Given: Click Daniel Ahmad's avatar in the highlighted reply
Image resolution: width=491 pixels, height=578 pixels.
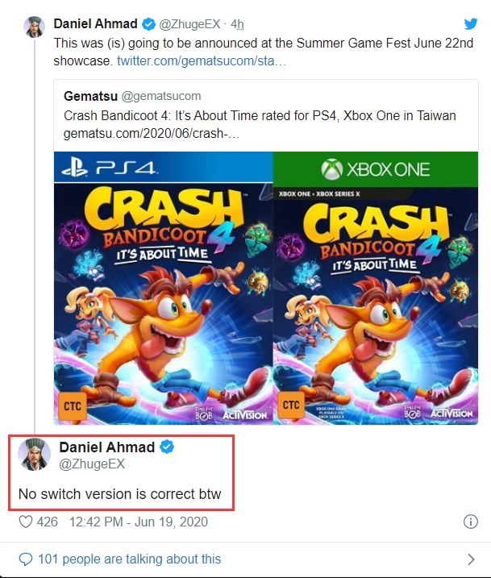Looking at the screenshot, I should [x=35, y=455].
